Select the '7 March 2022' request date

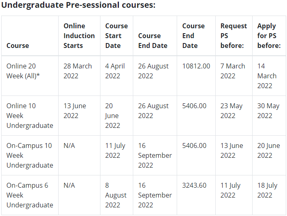pyautogui.click(x=233, y=71)
